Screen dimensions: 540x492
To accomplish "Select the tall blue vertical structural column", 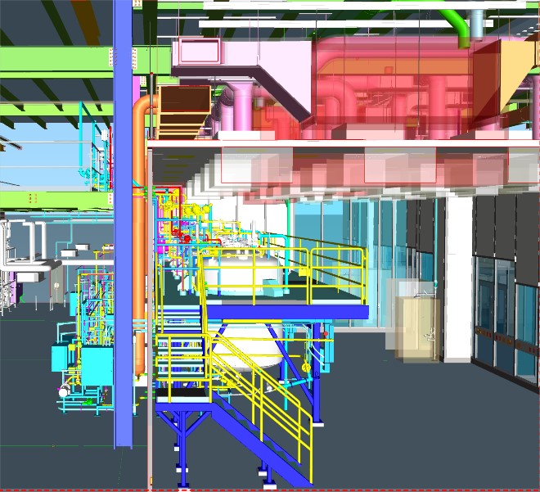I will (x=123, y=246).
